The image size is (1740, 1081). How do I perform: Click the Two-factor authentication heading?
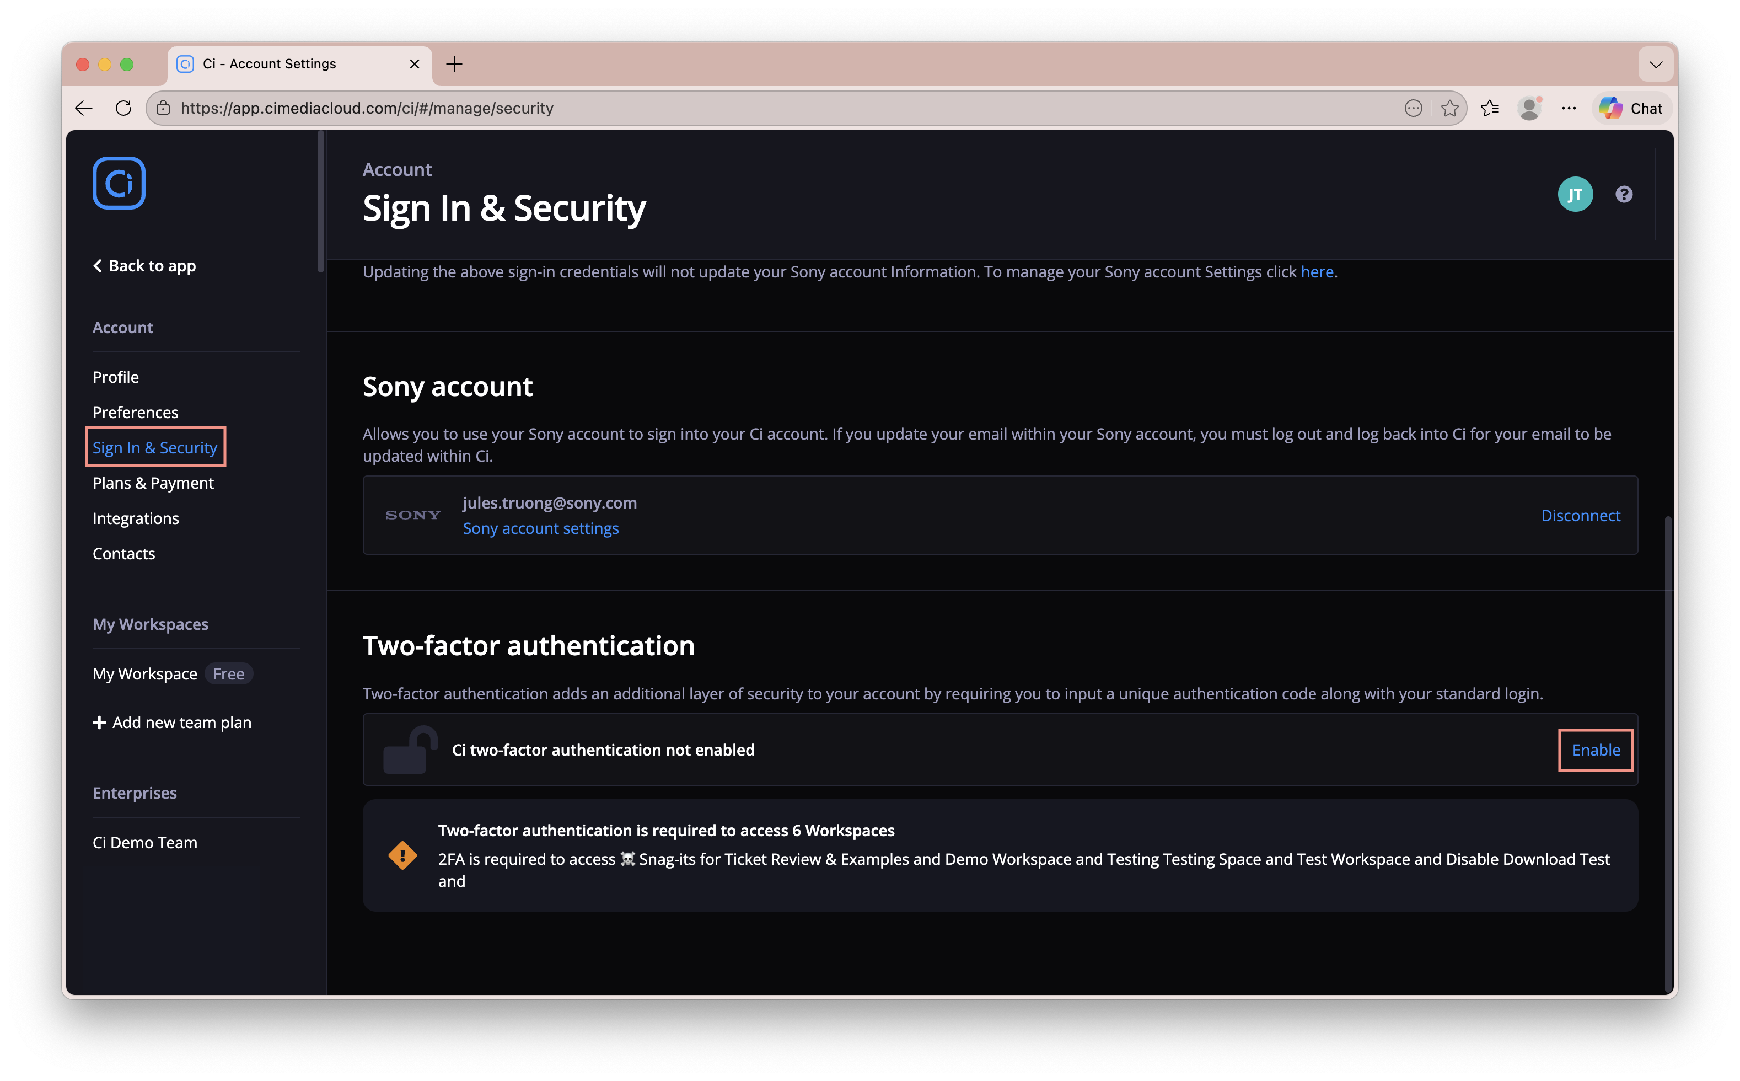[528, 646]
